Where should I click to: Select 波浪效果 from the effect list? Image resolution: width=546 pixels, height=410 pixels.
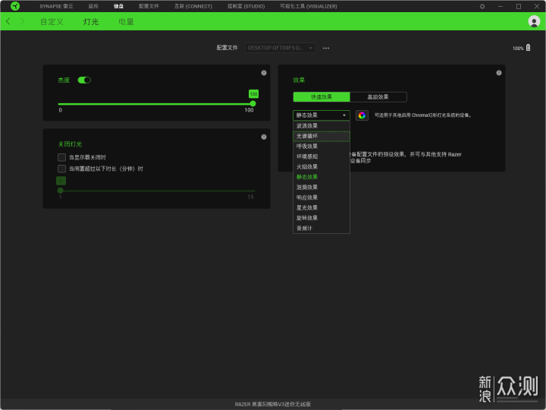(321, 126)
